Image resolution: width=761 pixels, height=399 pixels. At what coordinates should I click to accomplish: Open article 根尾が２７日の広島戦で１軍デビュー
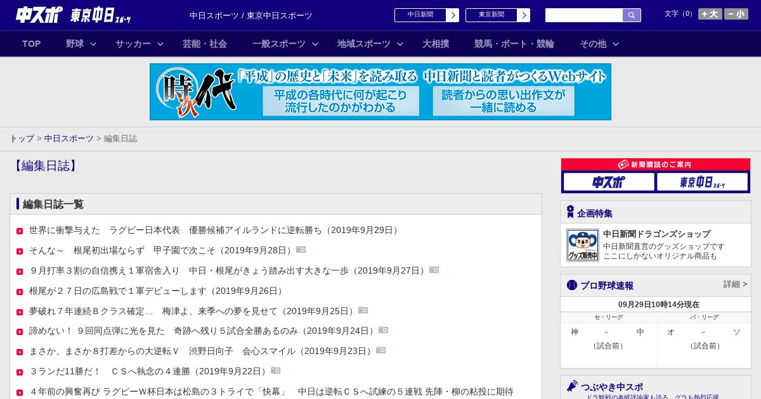157,291
